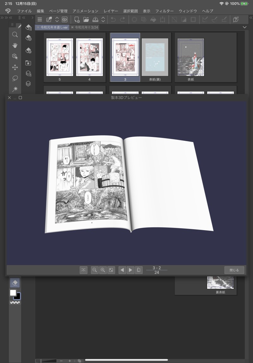Image resolution: width=253 pixels, height=363 pixels.
Task: Click the Undo arrow
Action: tap(113, 20)
